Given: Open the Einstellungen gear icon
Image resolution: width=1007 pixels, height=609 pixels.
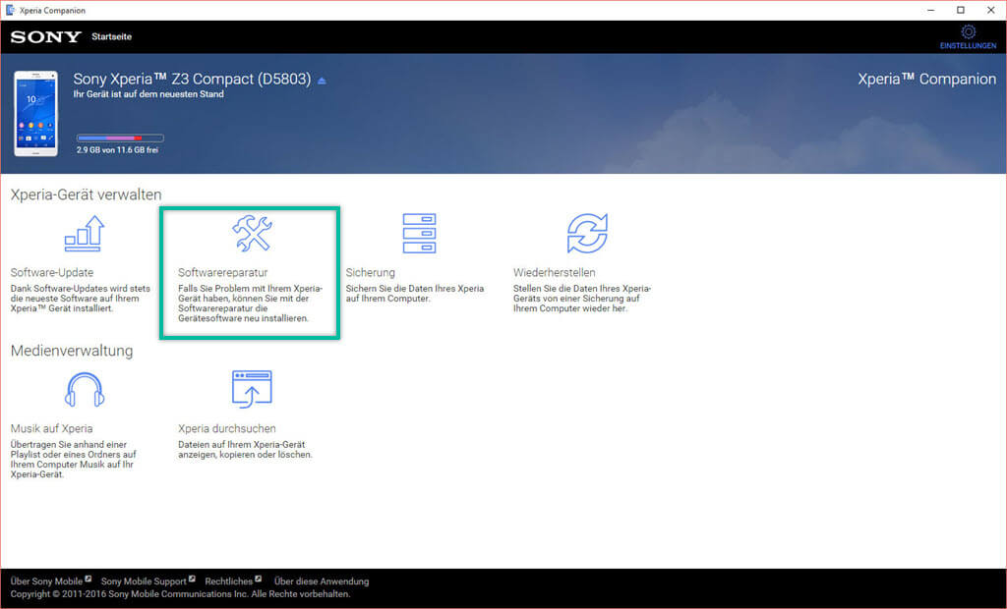Looking at the screenshot, I should pyautogui.click(x=968, y=31).
